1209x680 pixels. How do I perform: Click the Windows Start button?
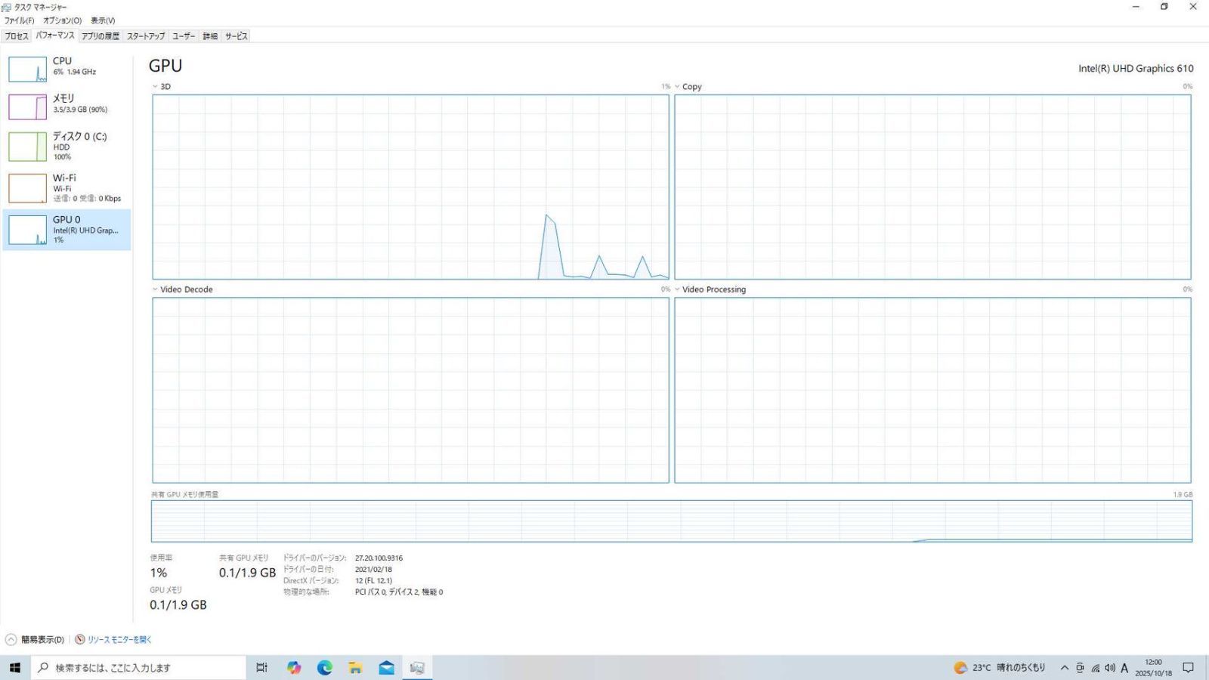point(14,668)
